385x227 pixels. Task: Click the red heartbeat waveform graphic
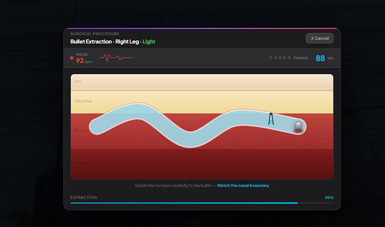tap(116, 57)
